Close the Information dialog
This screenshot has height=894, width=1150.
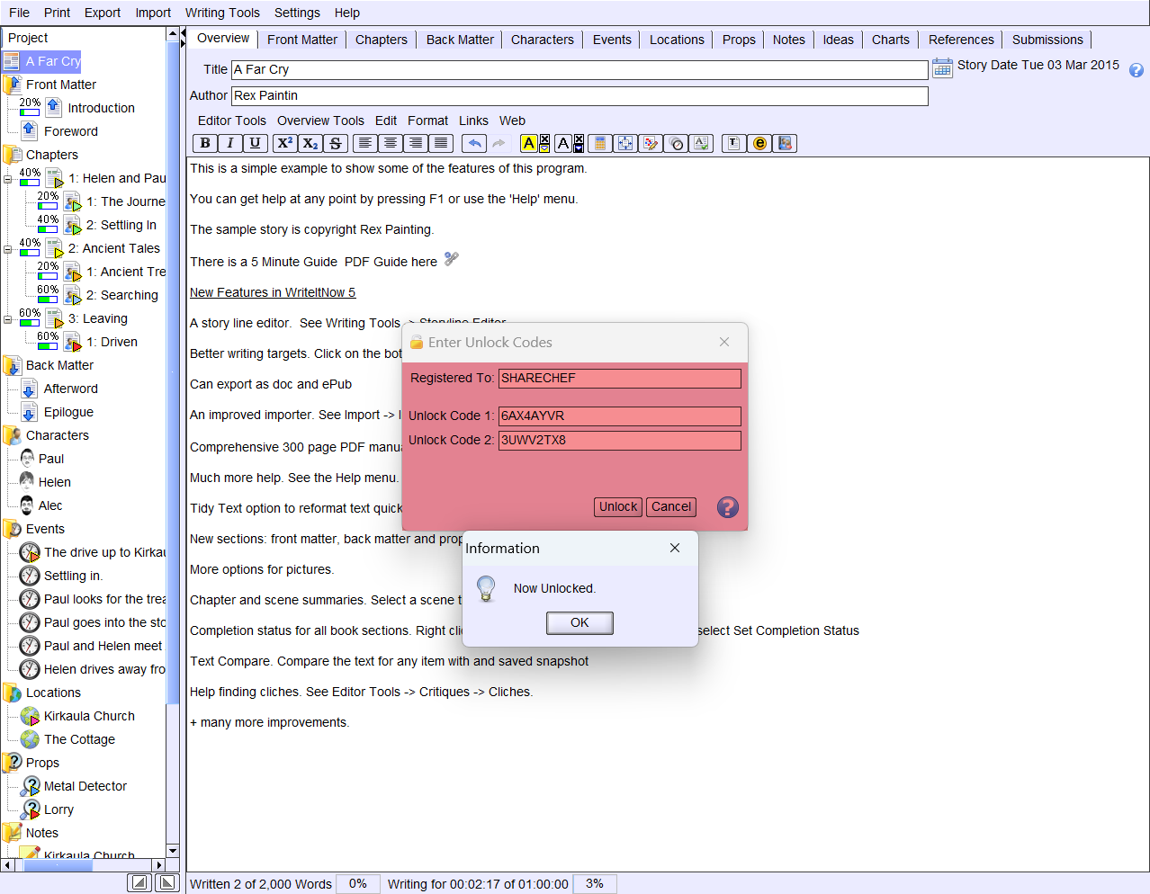click(x=675, y=548)
